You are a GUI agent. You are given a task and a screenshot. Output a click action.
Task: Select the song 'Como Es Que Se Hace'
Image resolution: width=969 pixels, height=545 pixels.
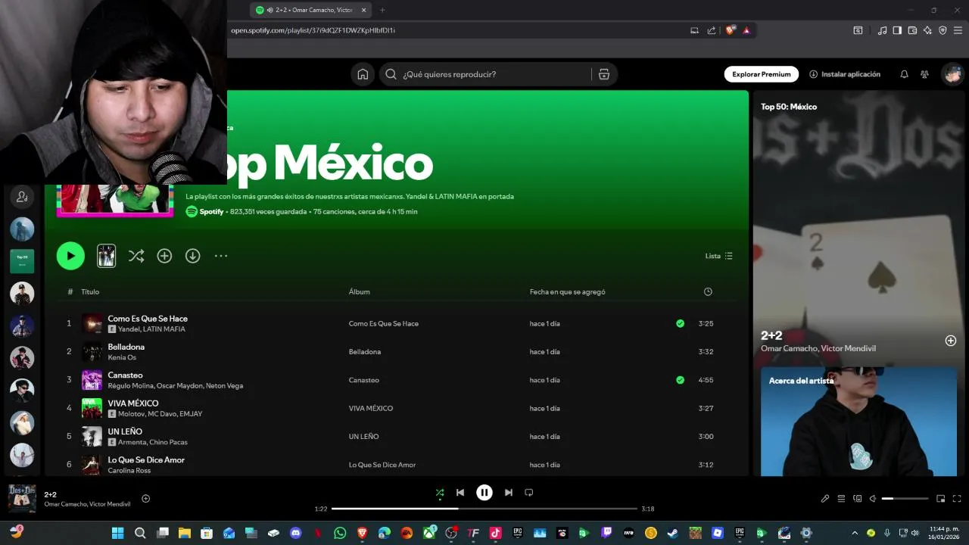148,319
